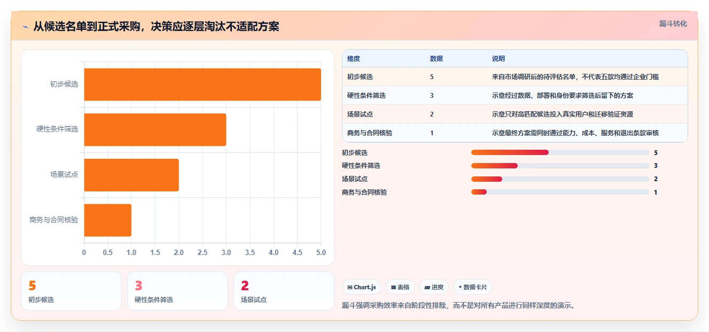This screenshot has width=709, height=332.
Task: Click the 数据 table column header
Action: coord(437,59)
